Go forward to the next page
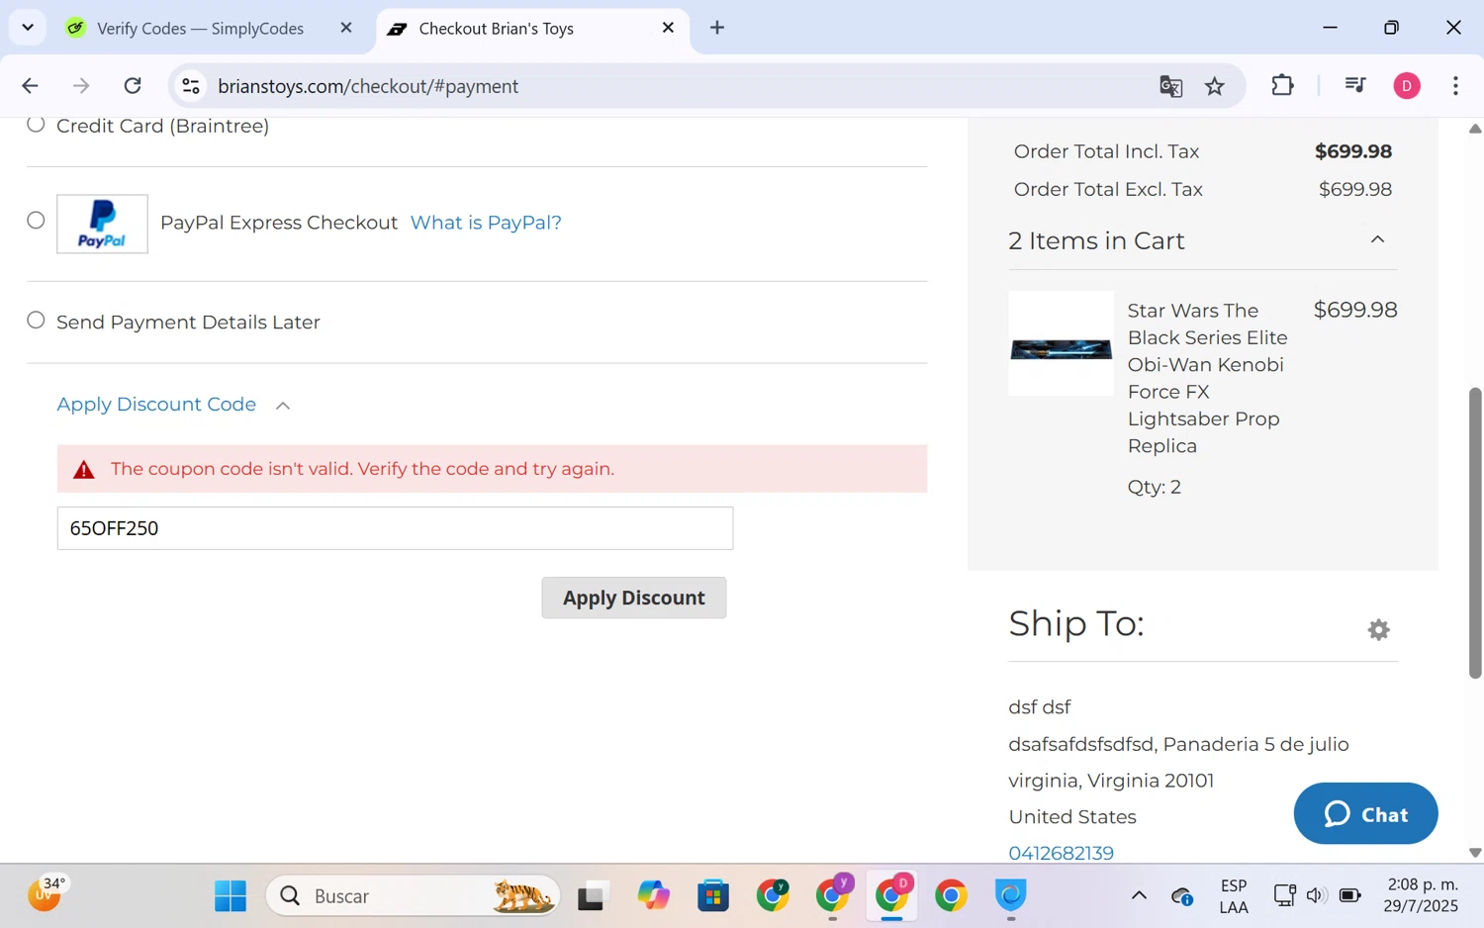Viewport: 1484px width, 928px height. click(x=81, y=86)
